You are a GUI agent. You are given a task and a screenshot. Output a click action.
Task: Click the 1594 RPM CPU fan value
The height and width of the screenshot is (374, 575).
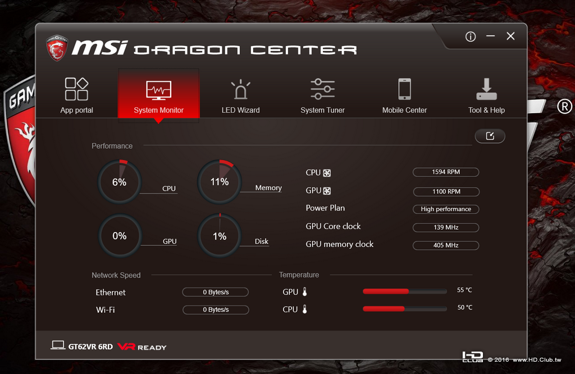(x=446, y=172)
